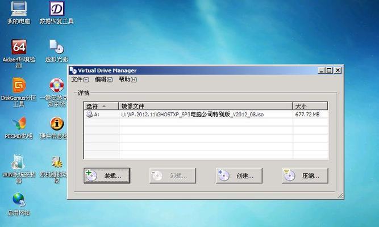This screenshot has height=227, width=379.
Task: Launch DiskGenius分区工具 desktop icon
Action: (x=19, y=92)
